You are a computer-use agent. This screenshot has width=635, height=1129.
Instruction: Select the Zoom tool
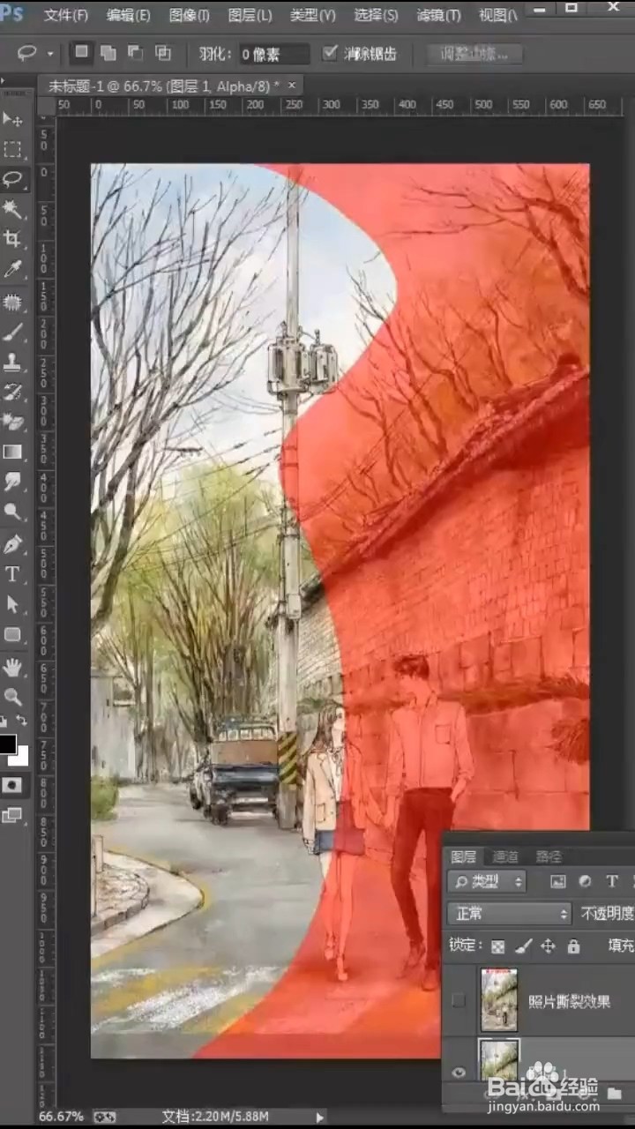[x=12, y=696]
